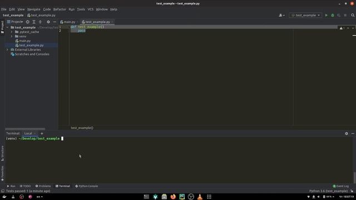Click the Project panel horizontal scrollbar
Viewport: 356px width, 200px height.
(x=25, y=129)
